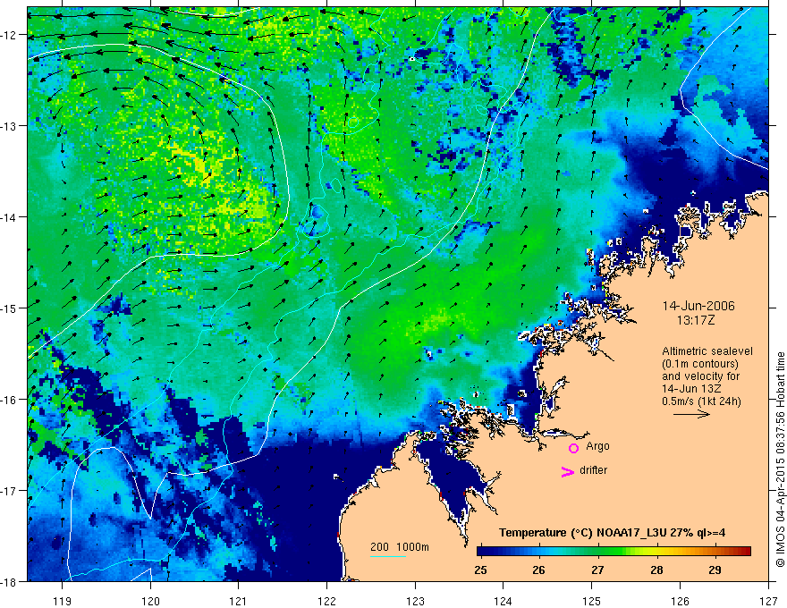The width and height of the screenshot is (787, 608).
Task: Click the temperature color bar
Action: (614, 552)
